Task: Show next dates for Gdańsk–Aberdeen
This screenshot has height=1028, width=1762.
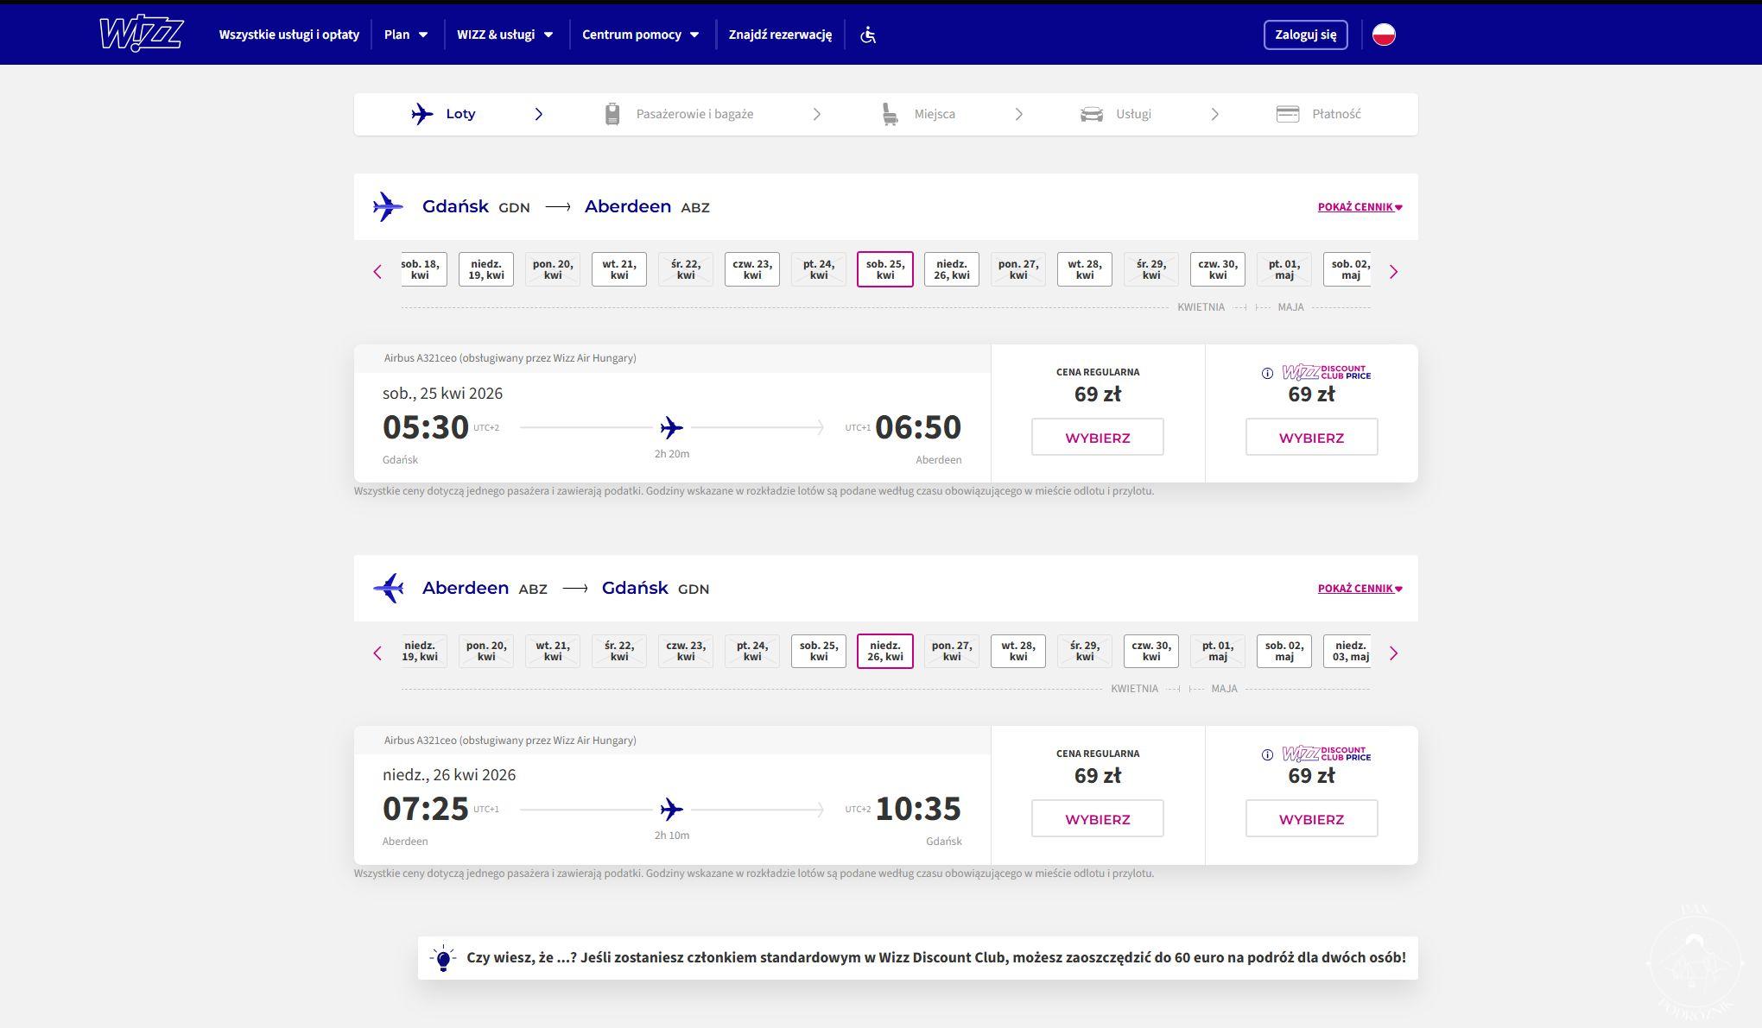Action: [x=1393, y=272]
